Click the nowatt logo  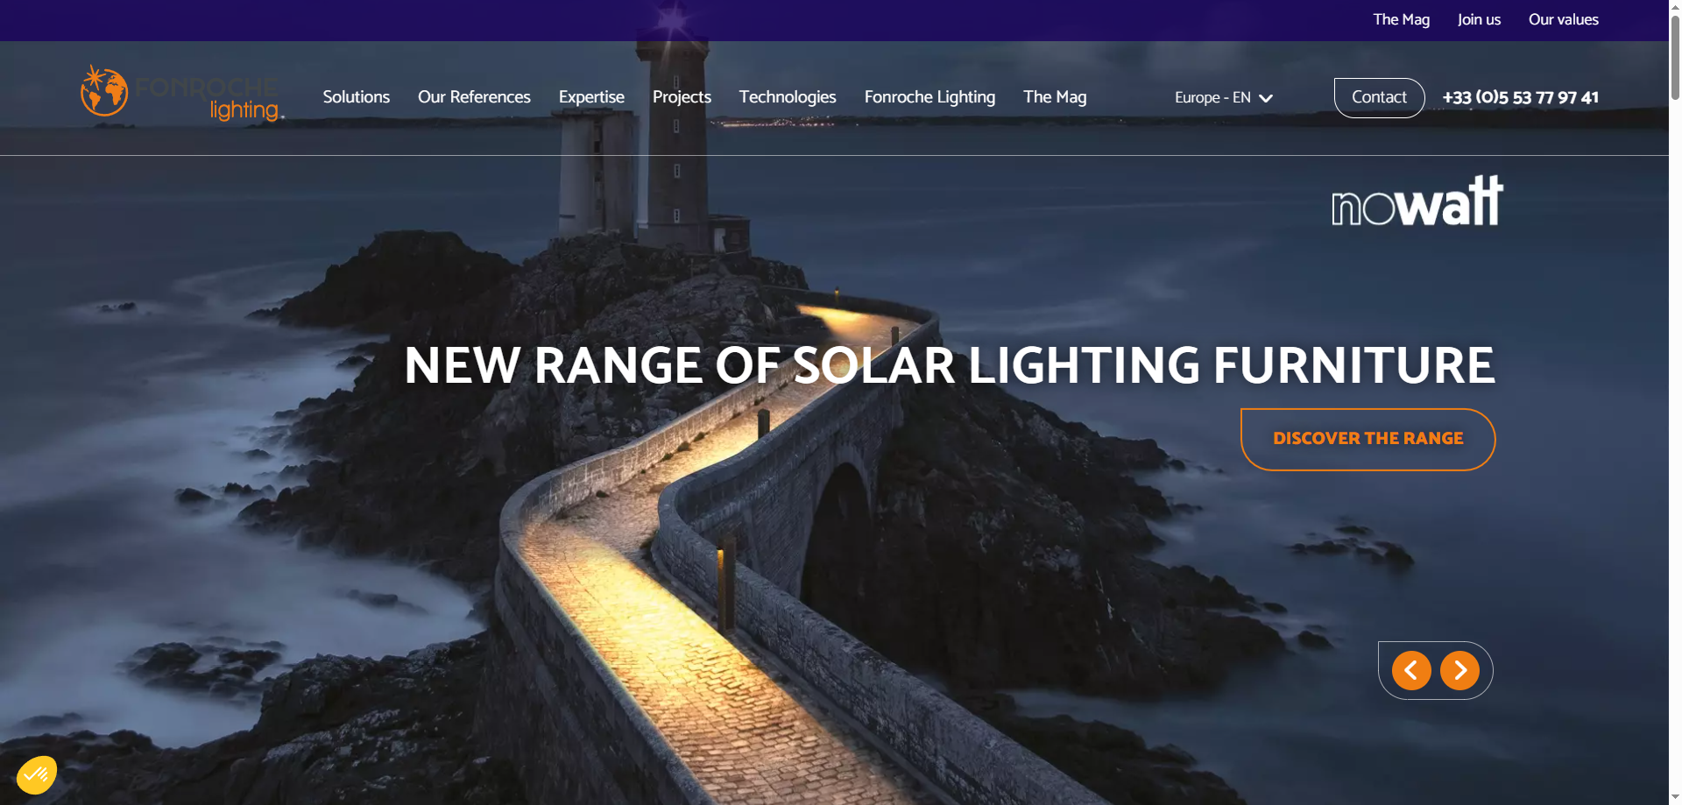1416,201
